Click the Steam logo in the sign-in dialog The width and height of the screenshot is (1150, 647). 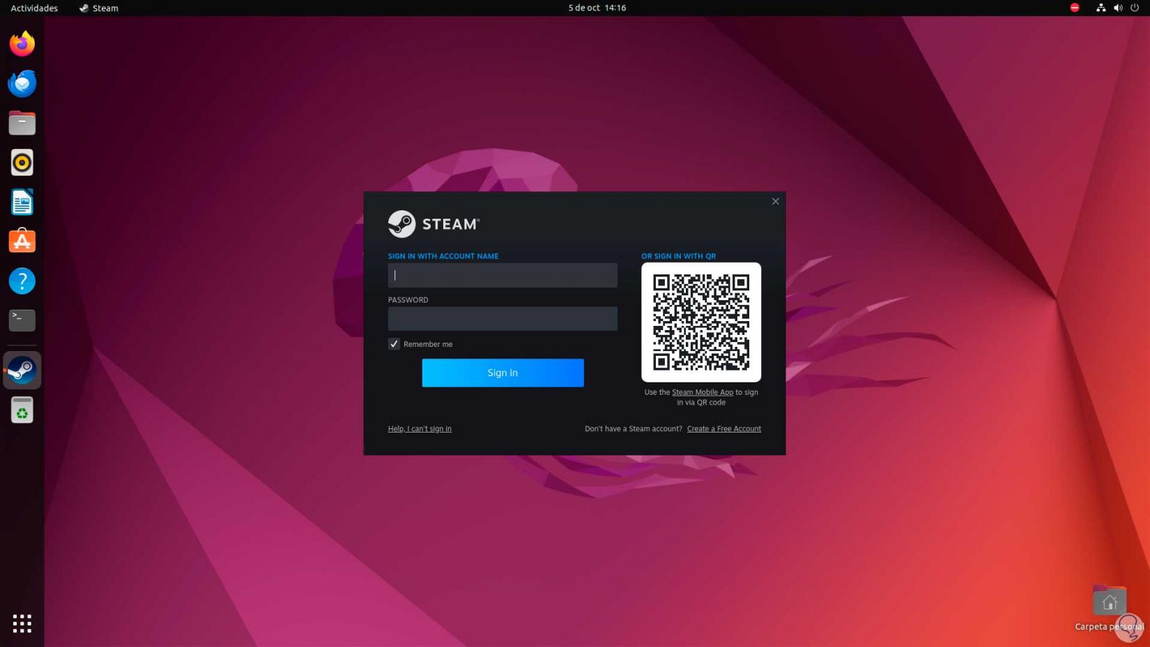tap(434, 224)
